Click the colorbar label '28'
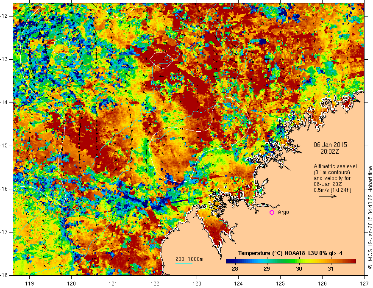The height and width of the screenshot is (288, 373). (235, 269)
